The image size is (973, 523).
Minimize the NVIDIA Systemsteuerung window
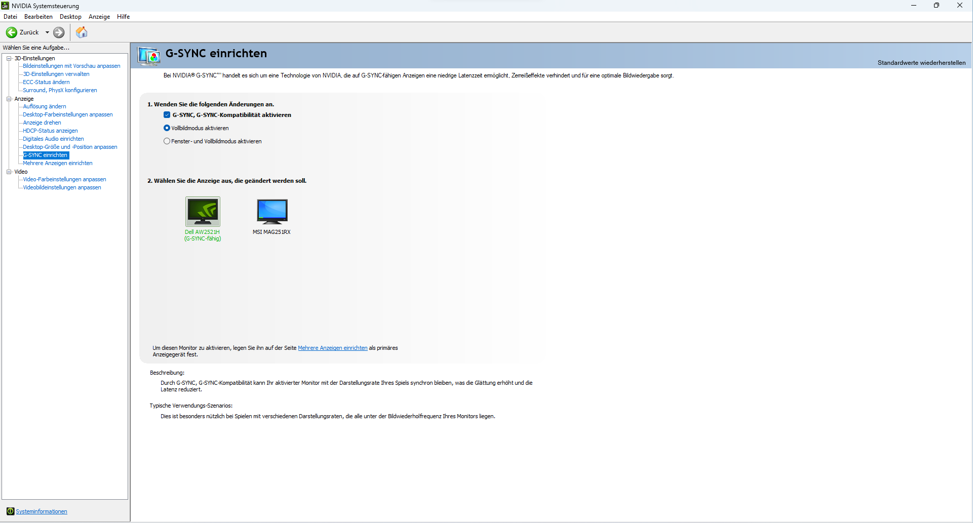coord(914,6)
